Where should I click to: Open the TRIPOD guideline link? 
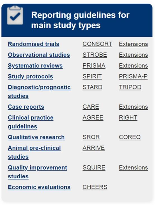pos(130,87)
